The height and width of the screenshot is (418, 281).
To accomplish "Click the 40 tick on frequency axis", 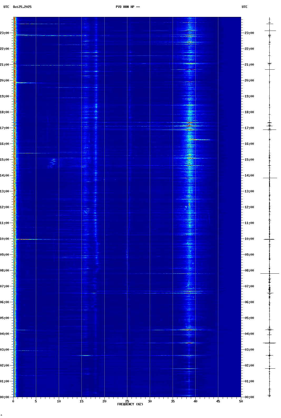I will tap(195, 401).
